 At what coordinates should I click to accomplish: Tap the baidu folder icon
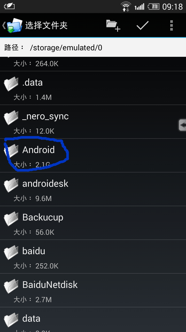click(11, 252)
